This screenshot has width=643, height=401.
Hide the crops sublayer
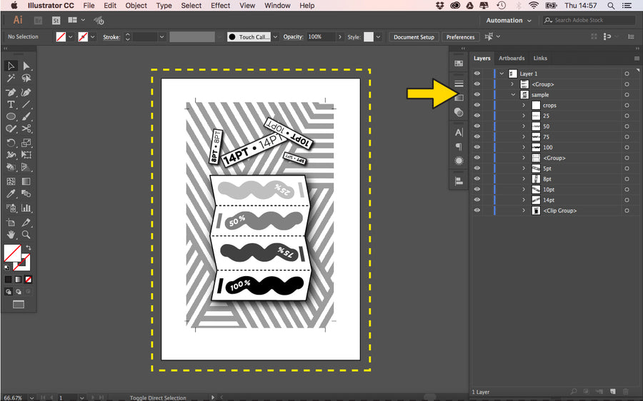[477, 106]
